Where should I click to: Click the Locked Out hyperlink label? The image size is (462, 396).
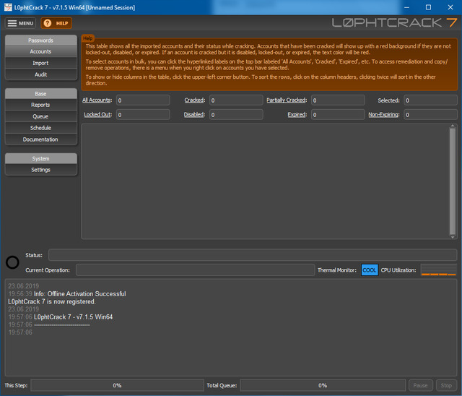(x=98, y=115)
